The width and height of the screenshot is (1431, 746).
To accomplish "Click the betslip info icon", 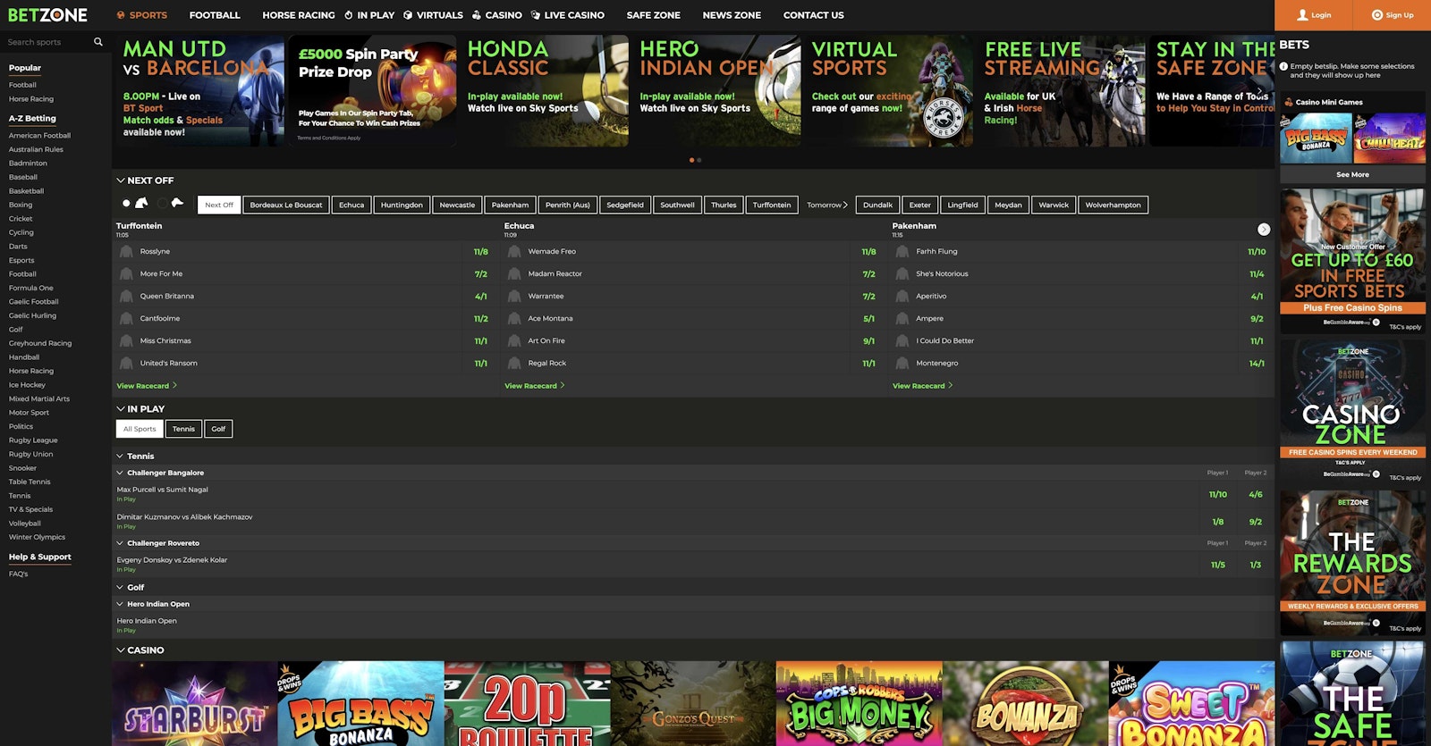I will [1283, 66].
